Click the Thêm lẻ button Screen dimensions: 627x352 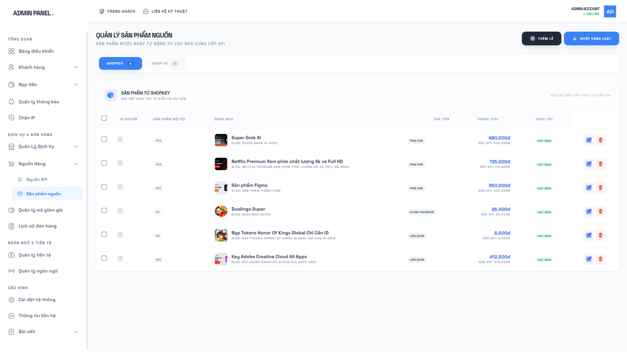click(x=541, y=38)
